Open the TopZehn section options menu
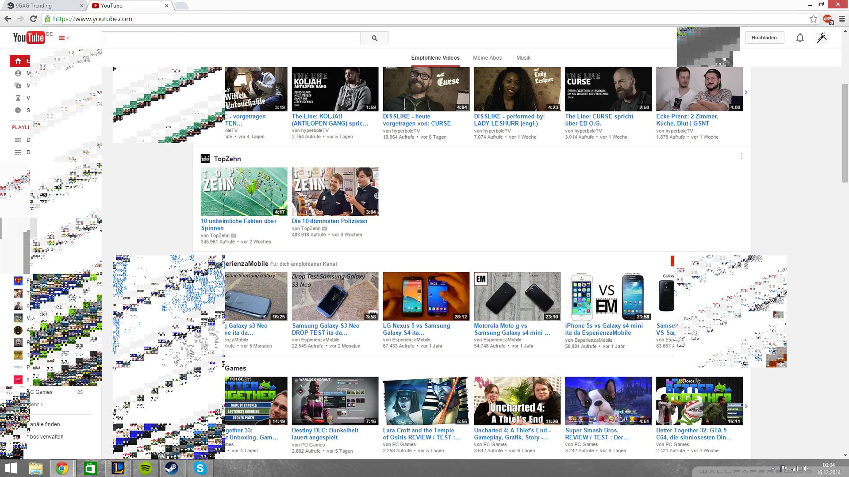 [x=741, y=156]
